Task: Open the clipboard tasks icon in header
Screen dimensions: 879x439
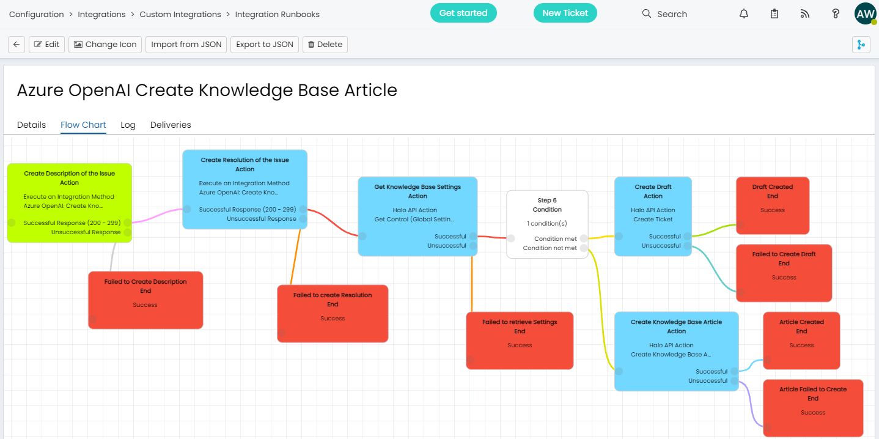Action: 774,13
